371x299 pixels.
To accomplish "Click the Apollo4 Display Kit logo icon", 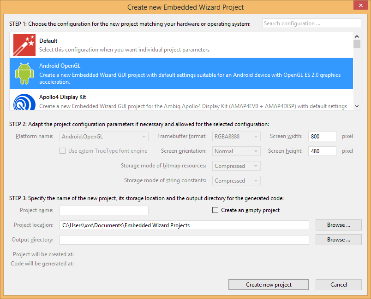I will [x=24, y=102].
